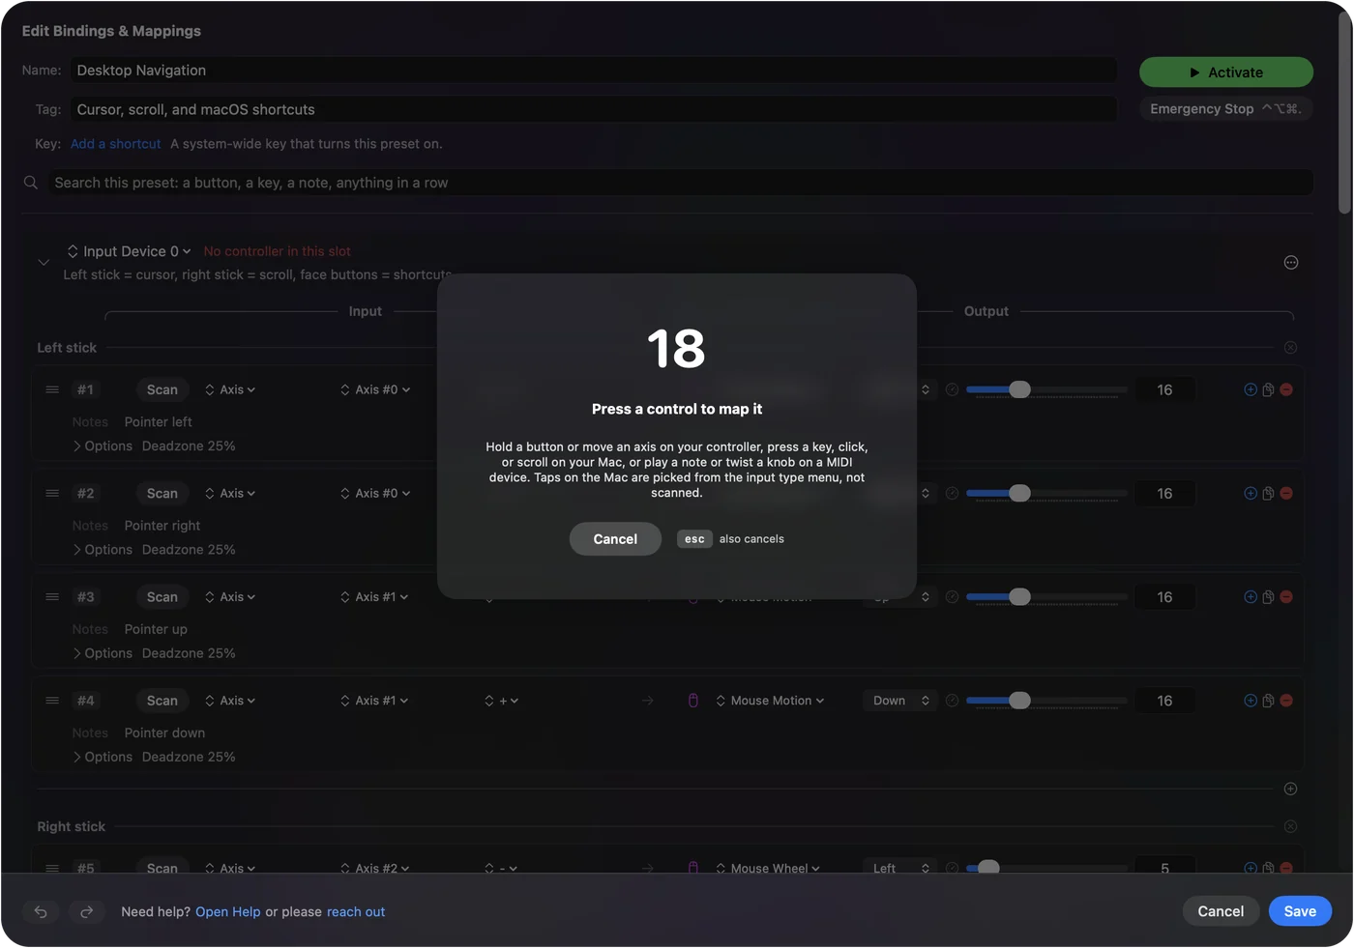Adjust the speed slider in row #1
Image resolution: width=1354 pixels, height=948 pixels.
coord(1046,389)
